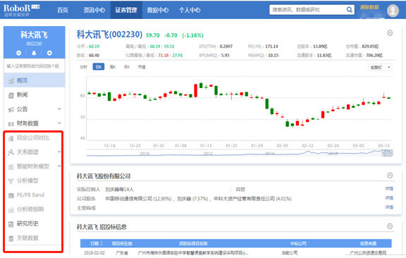Click the gear icon in stock card
Screen dimensions: 406x258
[x=49, y=53]
